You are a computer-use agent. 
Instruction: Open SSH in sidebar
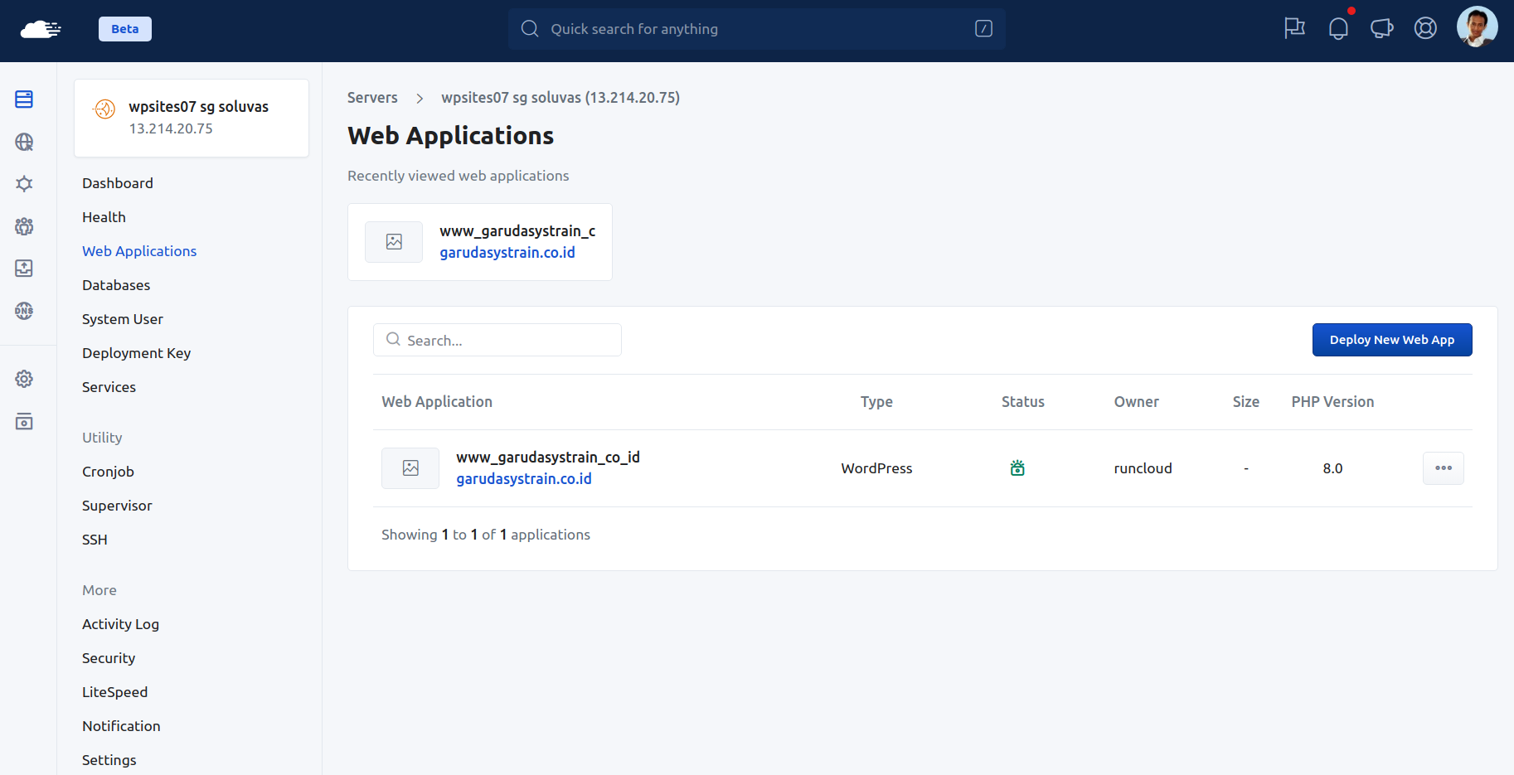(95, 540)
